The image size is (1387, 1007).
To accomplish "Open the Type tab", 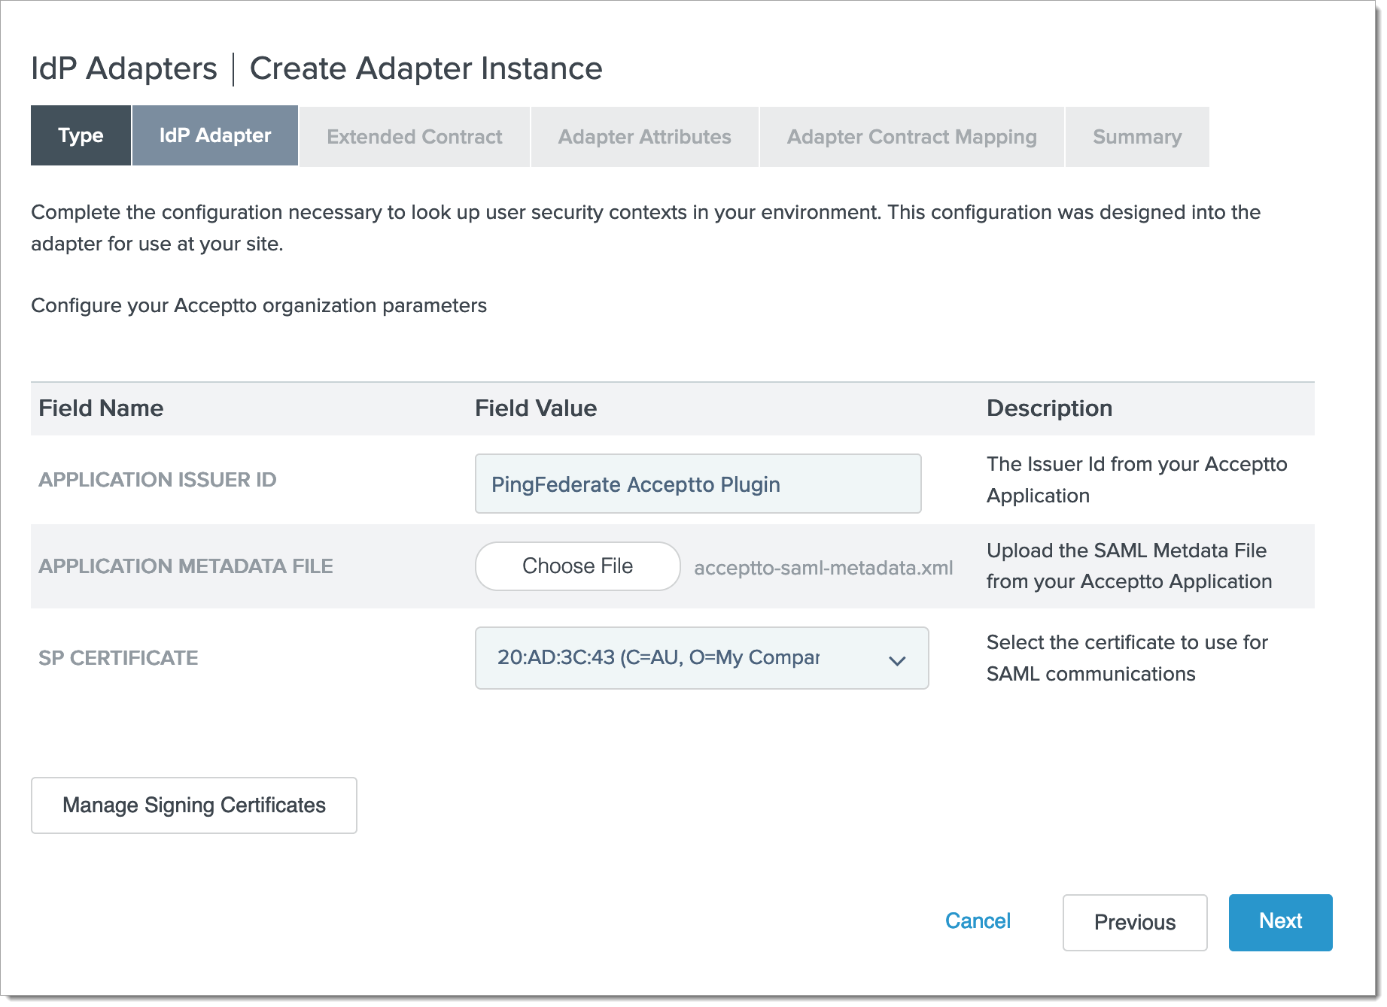I will click(x=81, y=135).
